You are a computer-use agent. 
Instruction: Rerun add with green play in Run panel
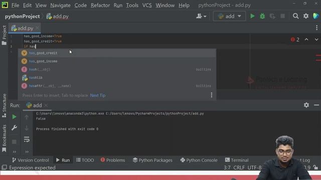tap(14, 116)
